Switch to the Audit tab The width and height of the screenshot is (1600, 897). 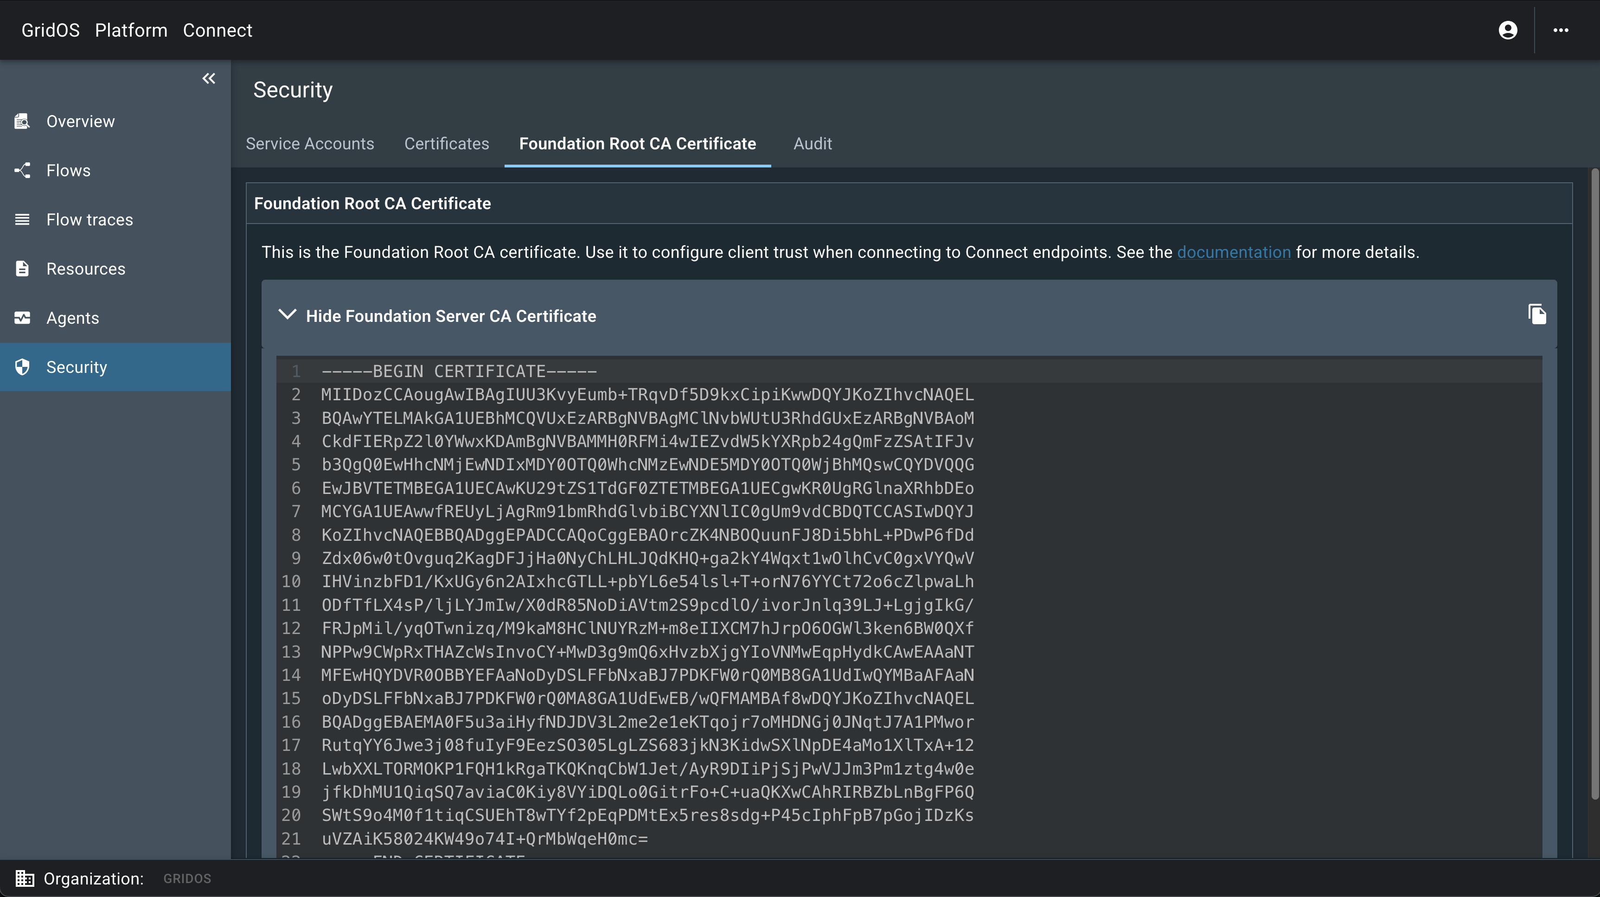(x=813, y=143)
